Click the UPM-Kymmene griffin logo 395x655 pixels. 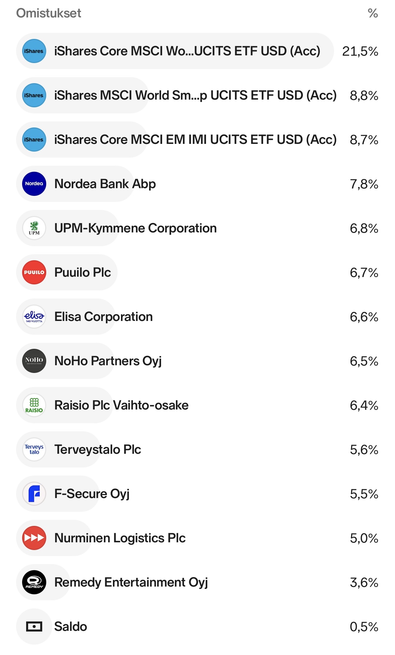pyautogui.click(x=34, y=228)
